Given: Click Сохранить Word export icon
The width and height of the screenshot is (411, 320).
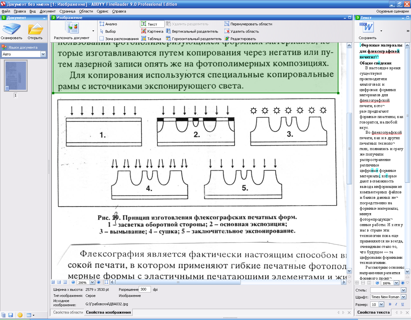Looking at the screenshot, I should (x=368, y=28).
